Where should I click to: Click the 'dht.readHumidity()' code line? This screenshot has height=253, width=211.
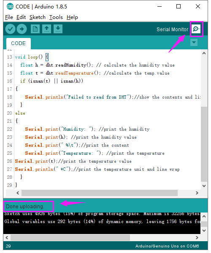point(97,65)
